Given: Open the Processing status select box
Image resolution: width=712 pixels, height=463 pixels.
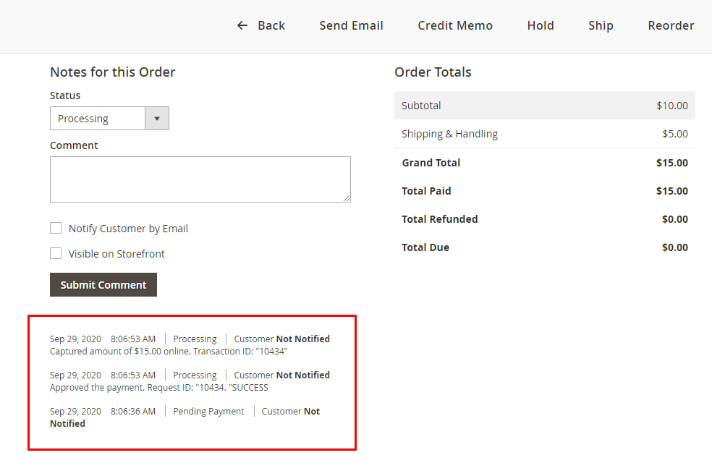Looking at the screenshot, I should pos(98,119).
